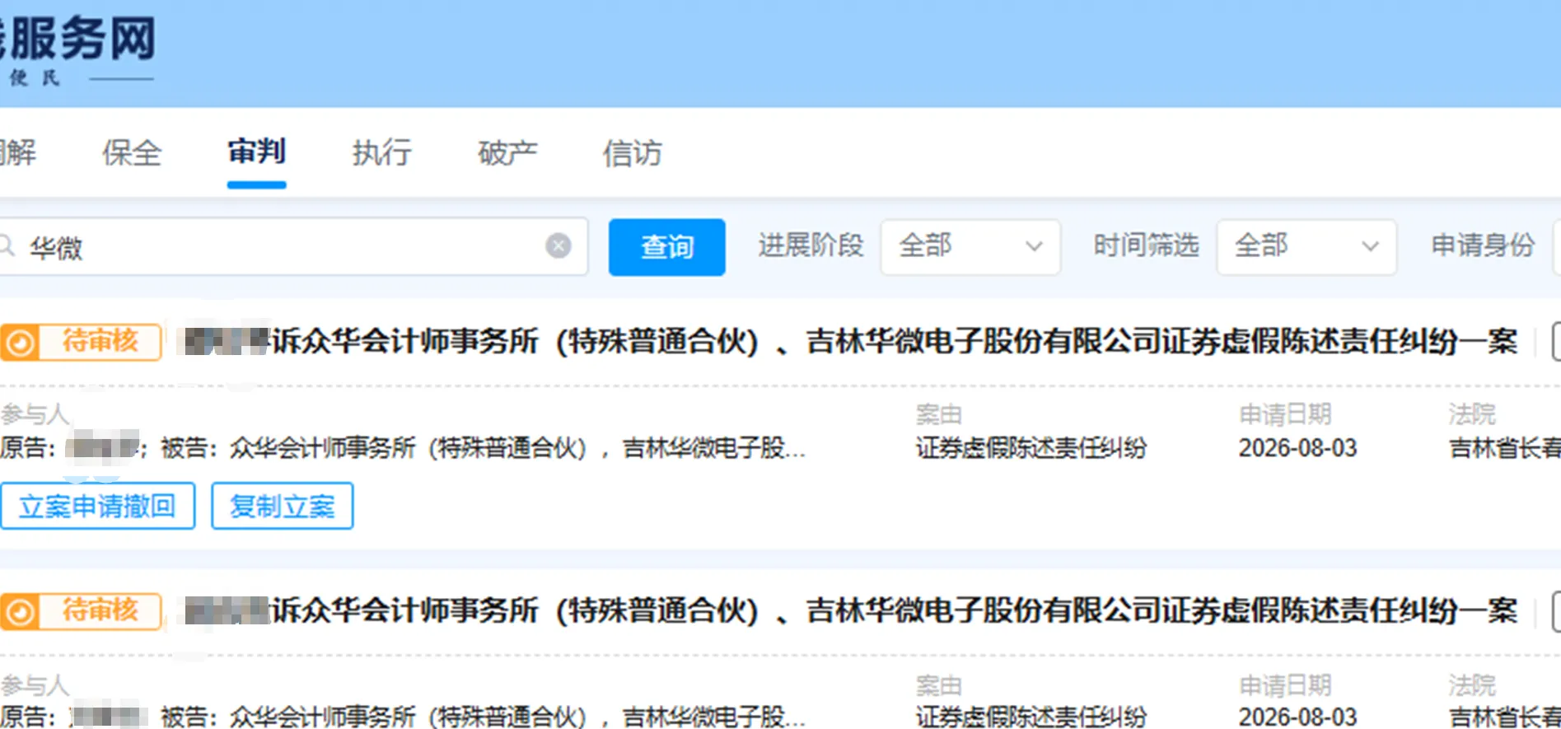Click second case's 申请日期 2026-08-03
The height and width of the screenshot is (729, 1561).
tap(1298, 717)
